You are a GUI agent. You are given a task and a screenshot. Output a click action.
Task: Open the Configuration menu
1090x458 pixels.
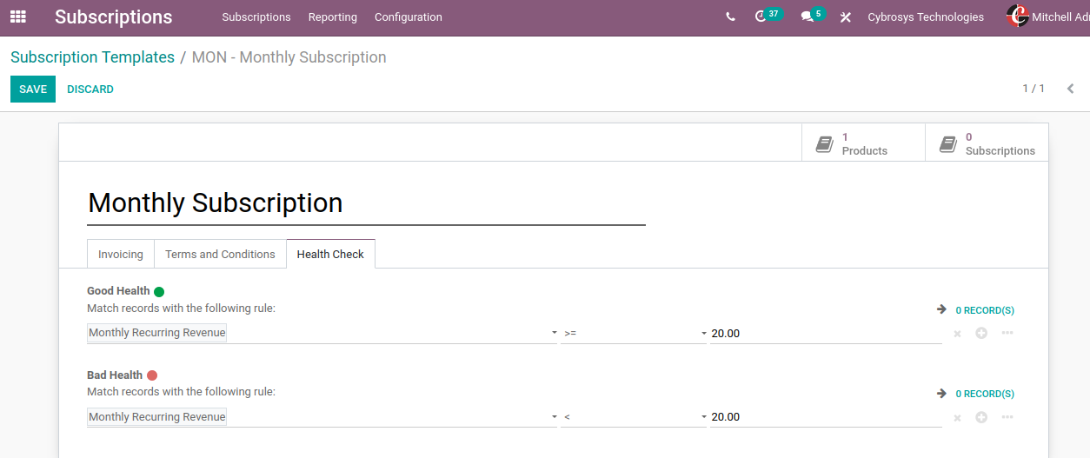click(x=409, y=17)
